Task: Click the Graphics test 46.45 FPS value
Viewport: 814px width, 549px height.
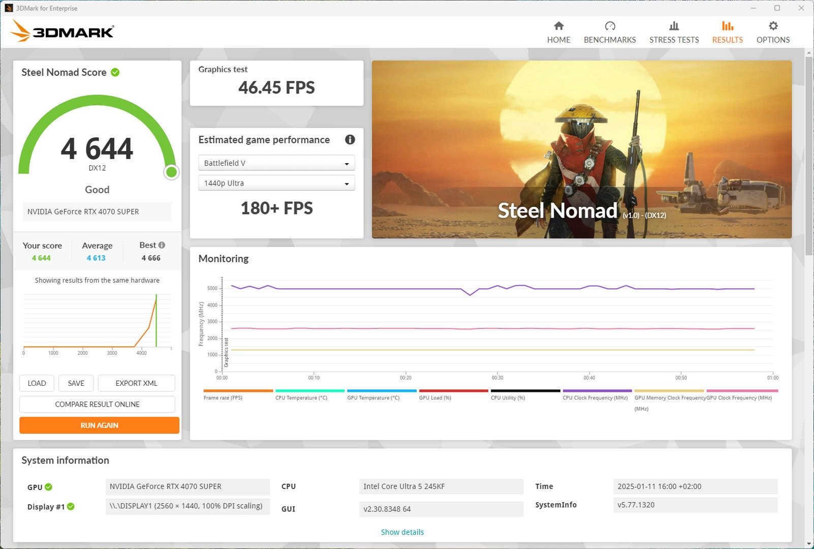Action: pyautogui.click(x=276, y=87)
